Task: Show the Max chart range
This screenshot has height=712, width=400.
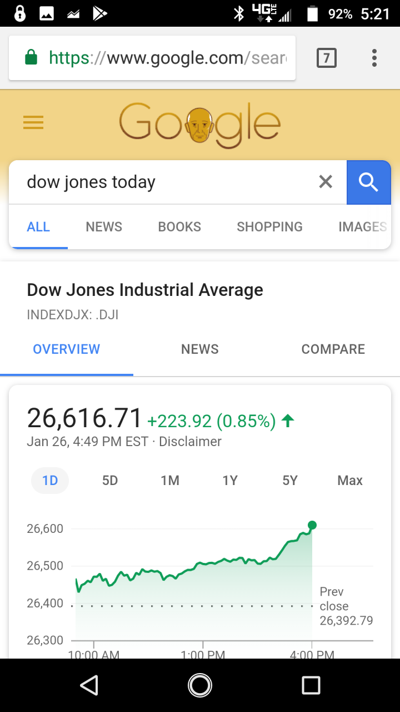Action: [350, 481]
